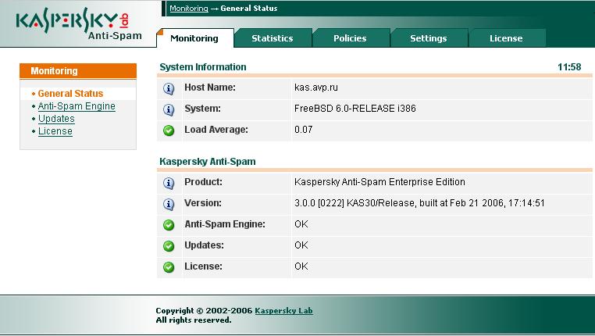Screen dimensions: 595x336
Task: Click the info icon beside Host Name
Action: (x=169, y=89)
